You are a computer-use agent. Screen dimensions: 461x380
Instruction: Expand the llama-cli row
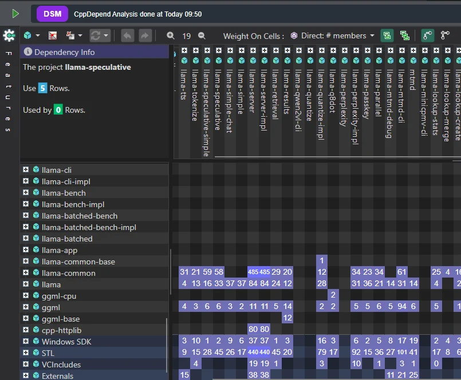[x=26, y=169]
